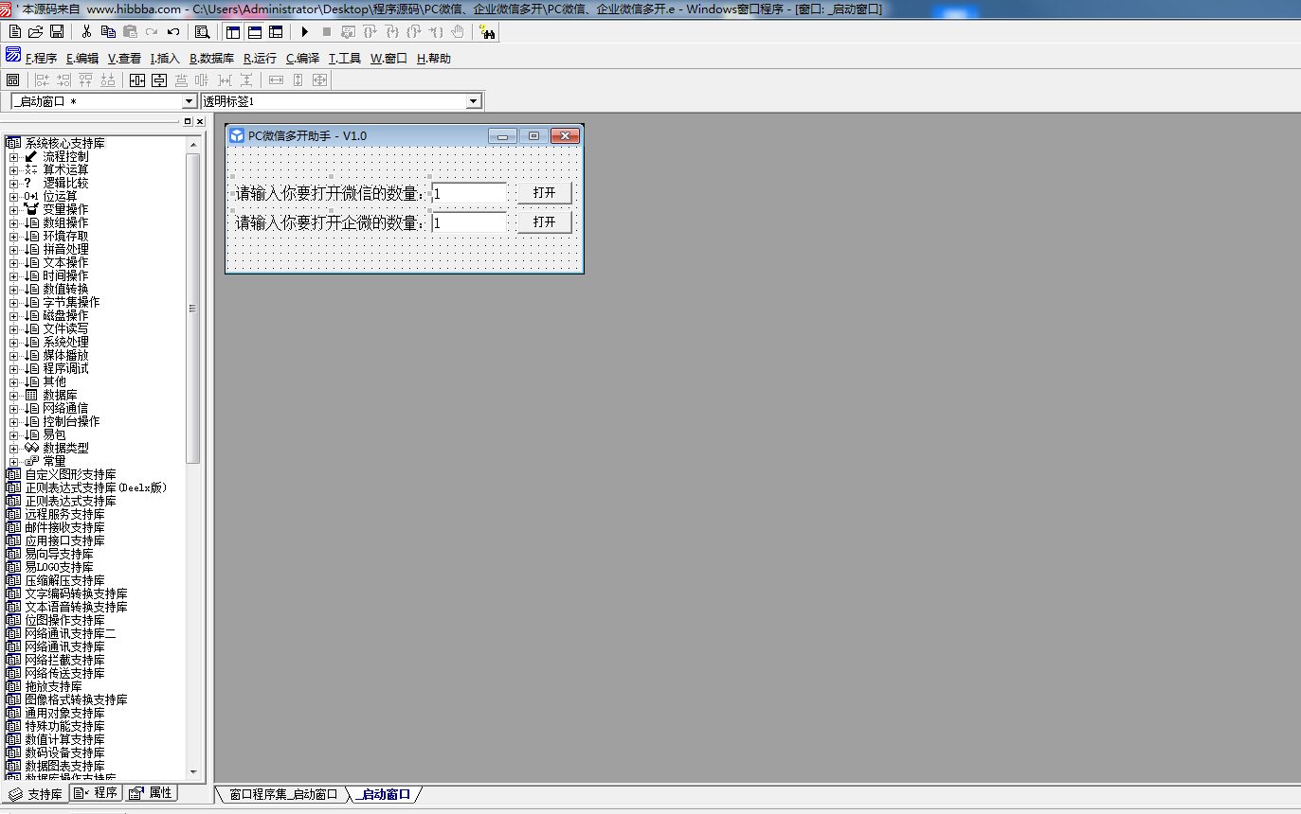Select 系统核心支持库 in the tree
Image resolution: width=1301 pixels, height=814 pixels.
pos(64,143)
